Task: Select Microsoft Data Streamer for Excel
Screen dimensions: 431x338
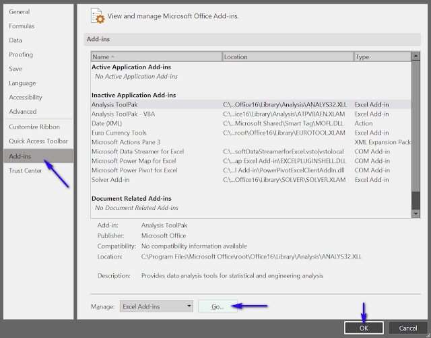Action: click(x=251, y=151)
